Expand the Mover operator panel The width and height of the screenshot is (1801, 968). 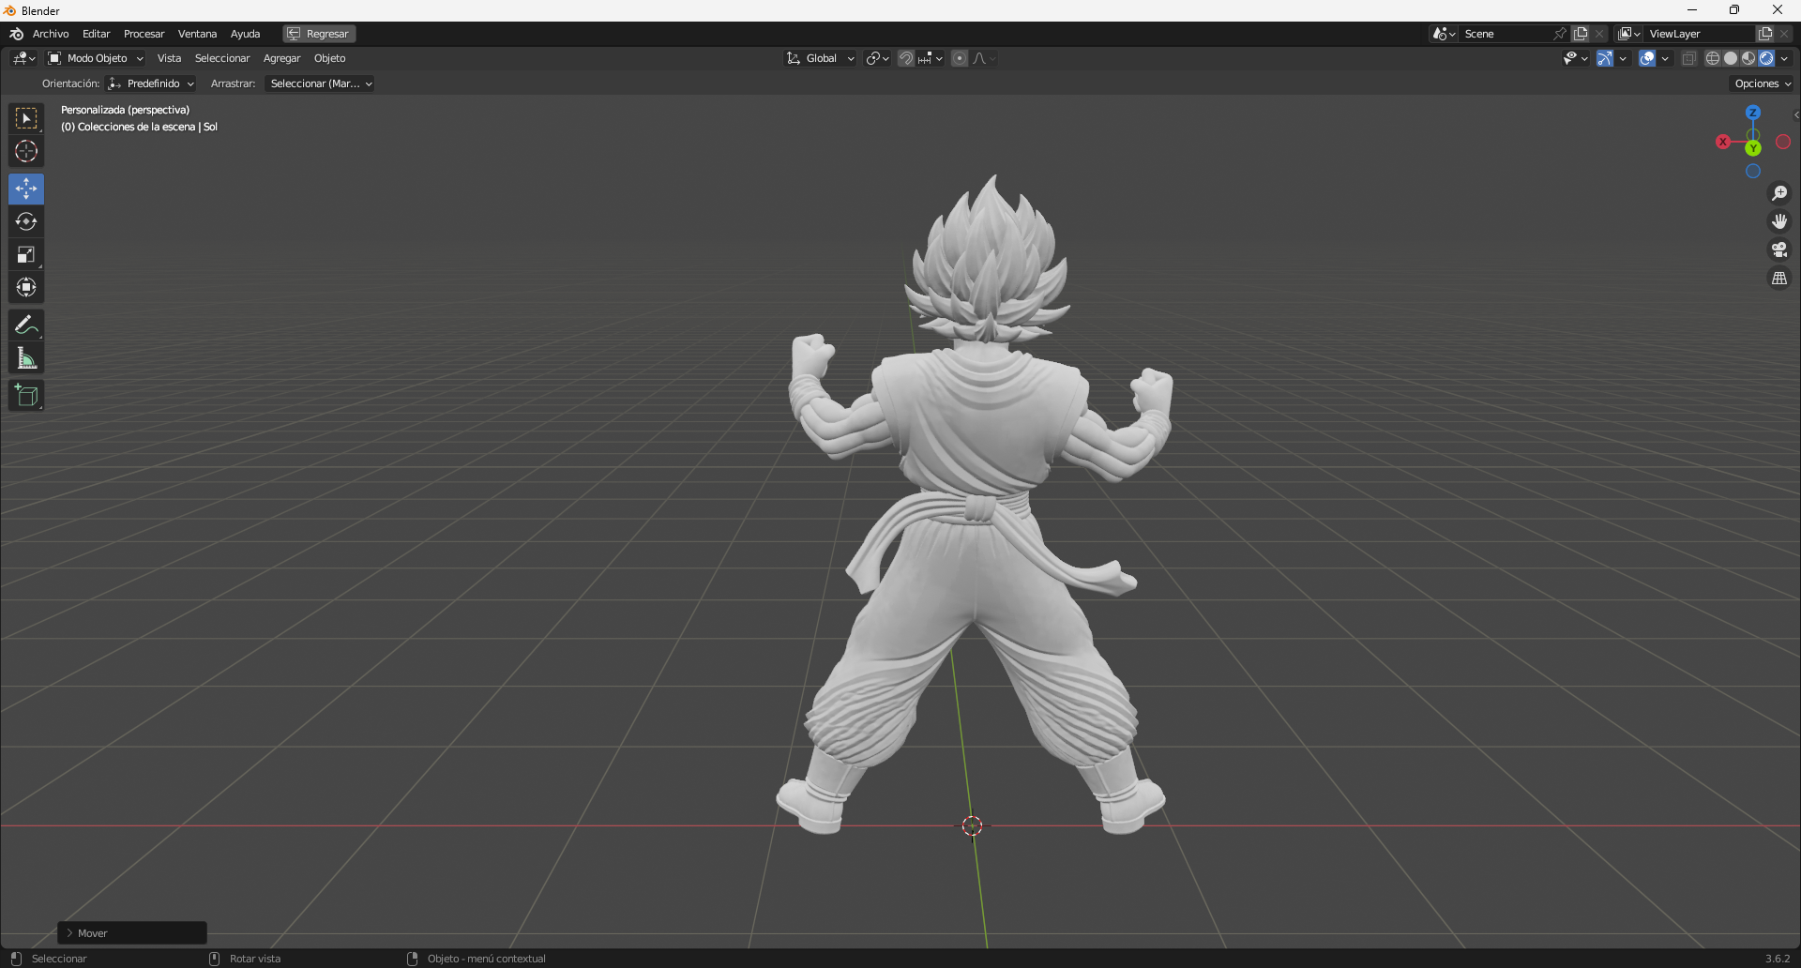coord(68,932)
